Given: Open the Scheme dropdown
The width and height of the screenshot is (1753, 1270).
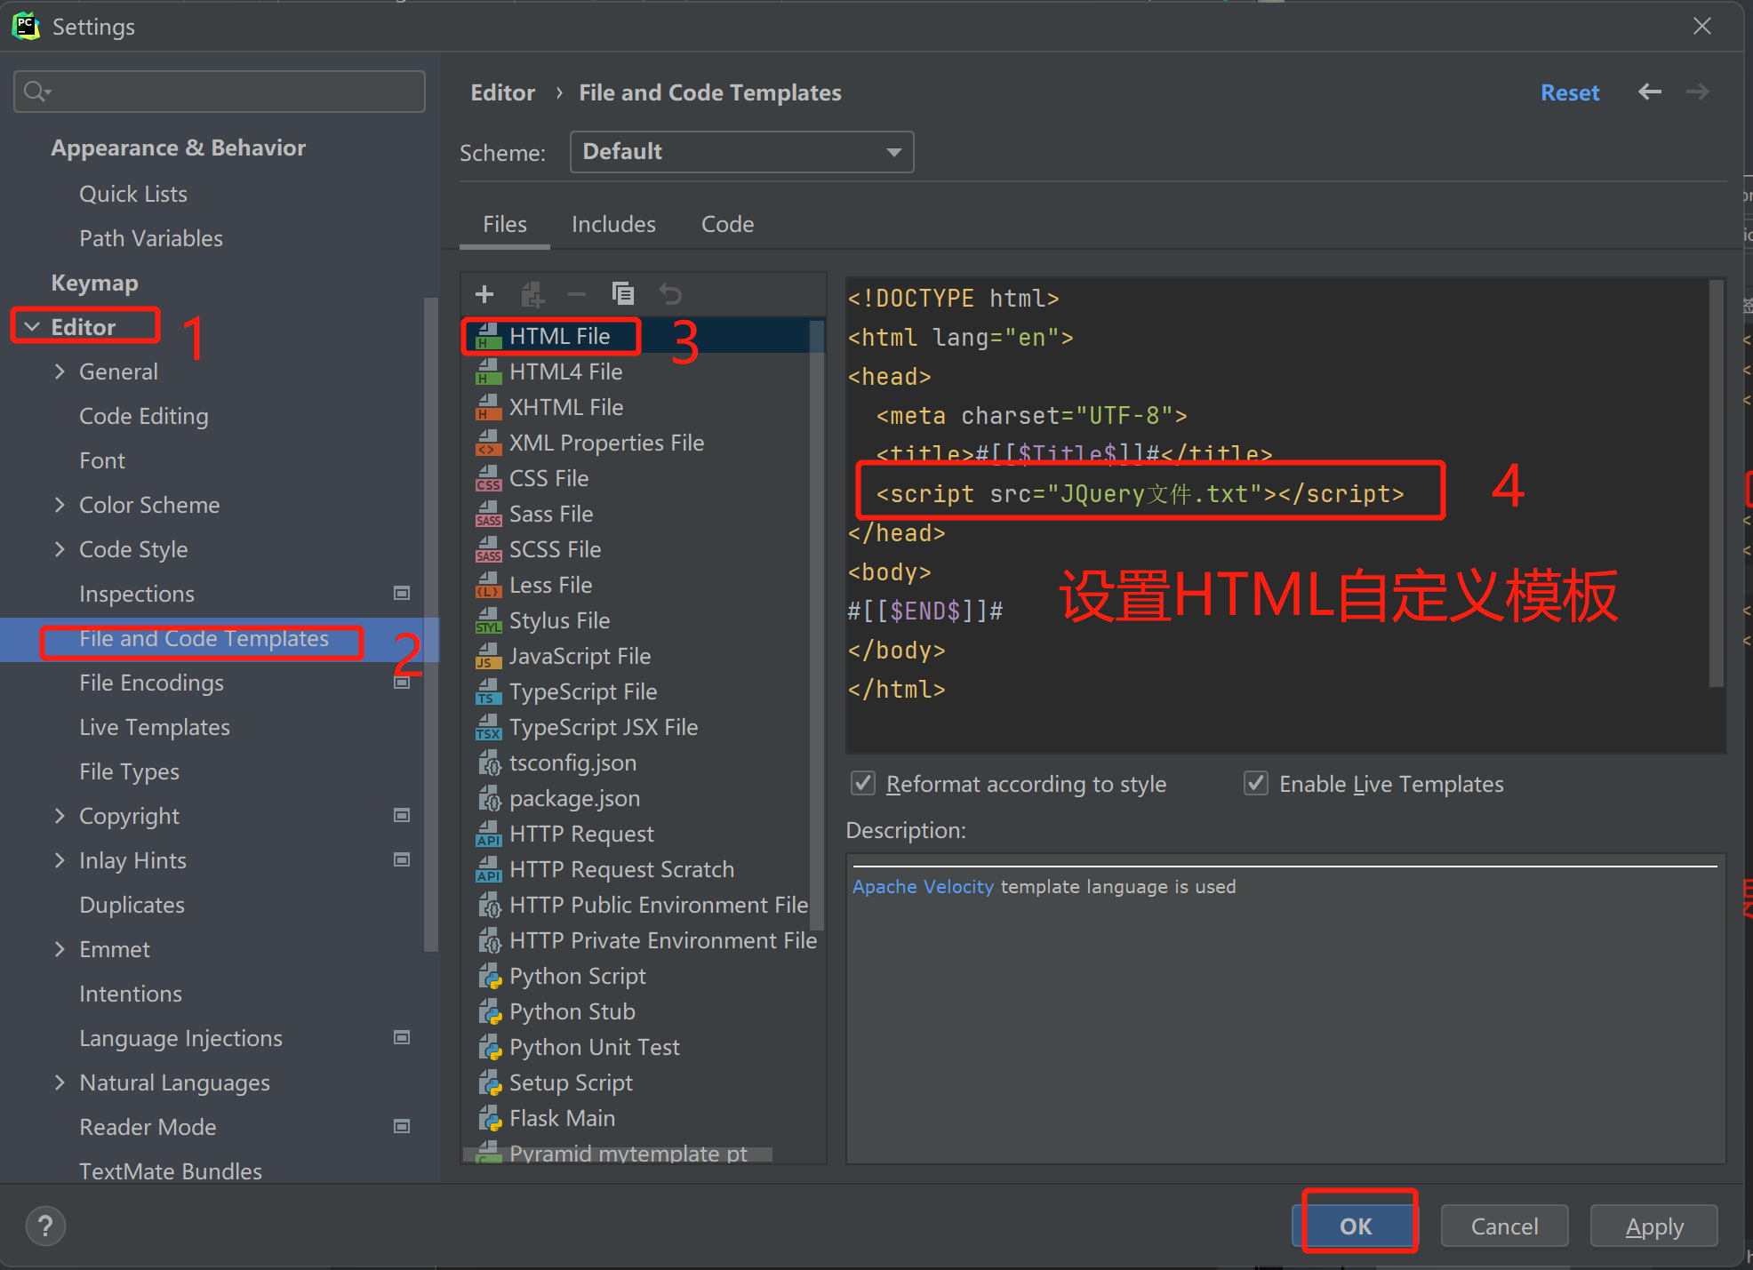Looking at the screenshot, I should [741, 152].
